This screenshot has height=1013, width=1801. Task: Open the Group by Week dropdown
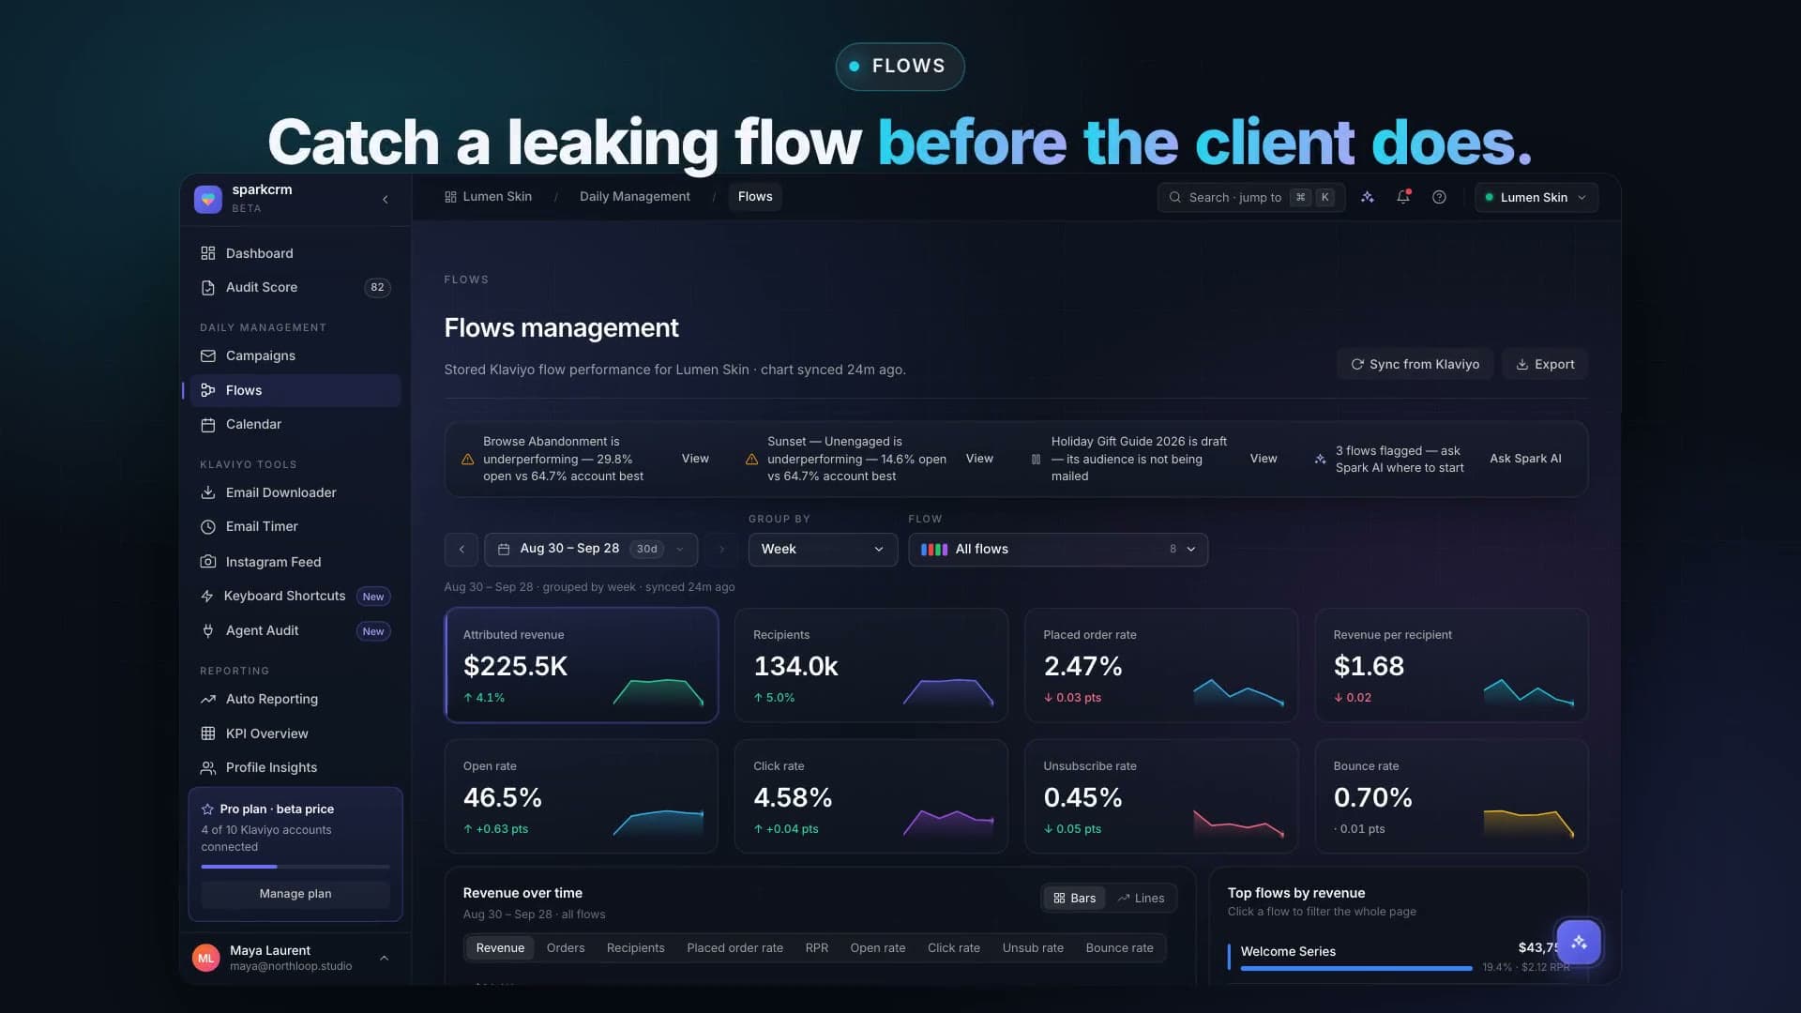click(823, 549)
